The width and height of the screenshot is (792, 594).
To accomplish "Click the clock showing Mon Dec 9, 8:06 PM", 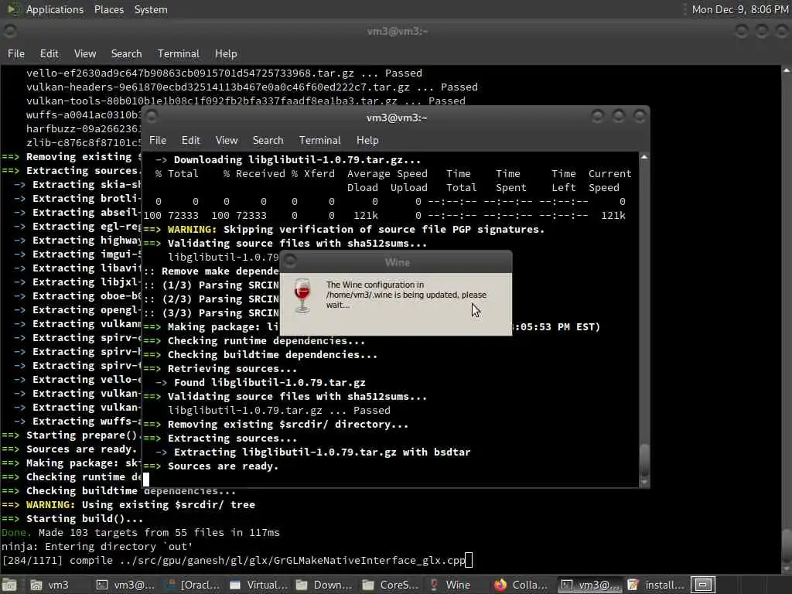I will coord(740,9).
